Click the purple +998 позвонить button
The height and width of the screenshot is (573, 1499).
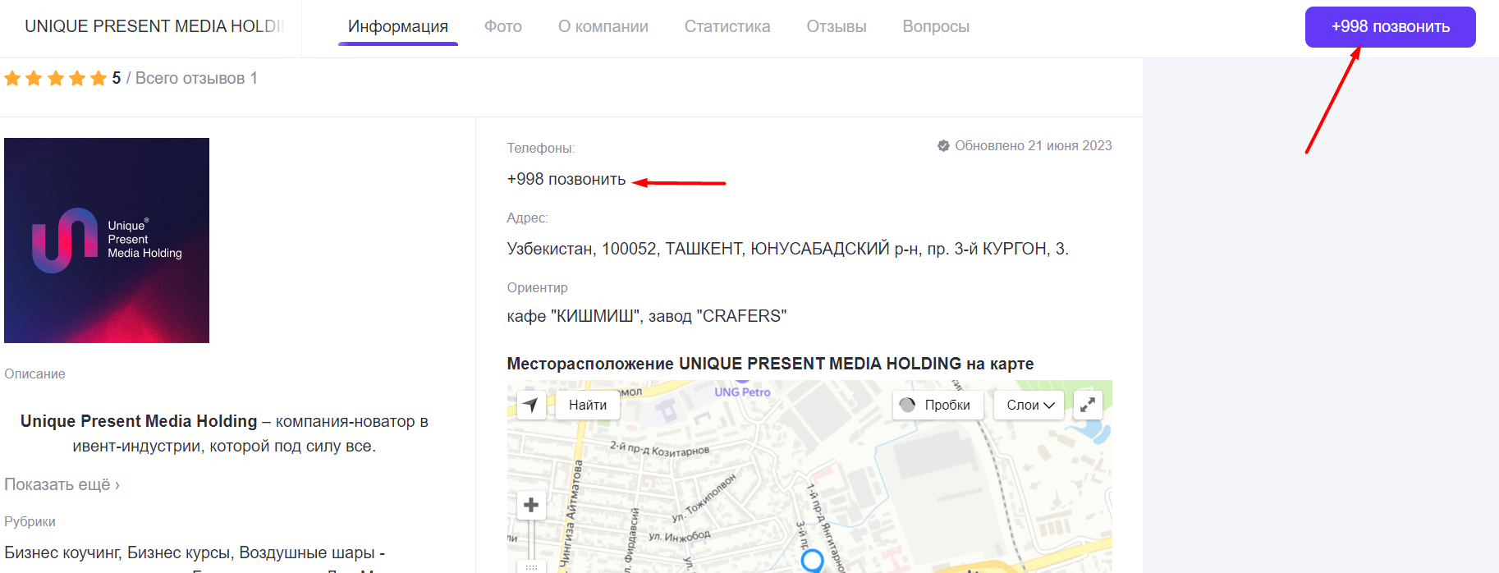pos(1391,27)
